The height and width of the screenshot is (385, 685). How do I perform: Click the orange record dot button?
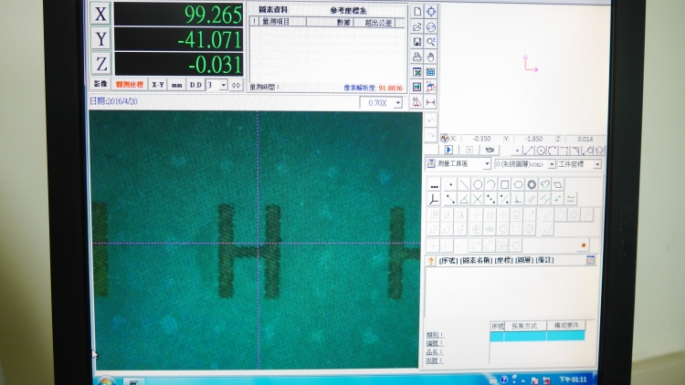584,245
